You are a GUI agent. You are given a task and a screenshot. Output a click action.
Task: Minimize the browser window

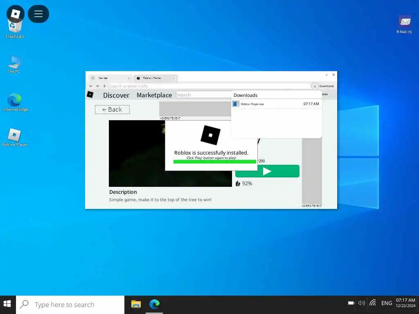(x=327, y=75)
